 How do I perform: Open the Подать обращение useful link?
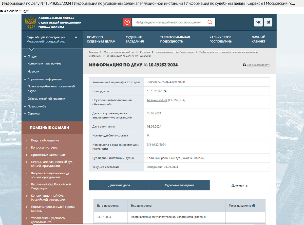45,140
